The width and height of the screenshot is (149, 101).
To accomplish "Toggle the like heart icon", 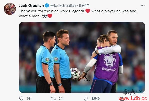I will pyautogui.click(x=86, y=98).
